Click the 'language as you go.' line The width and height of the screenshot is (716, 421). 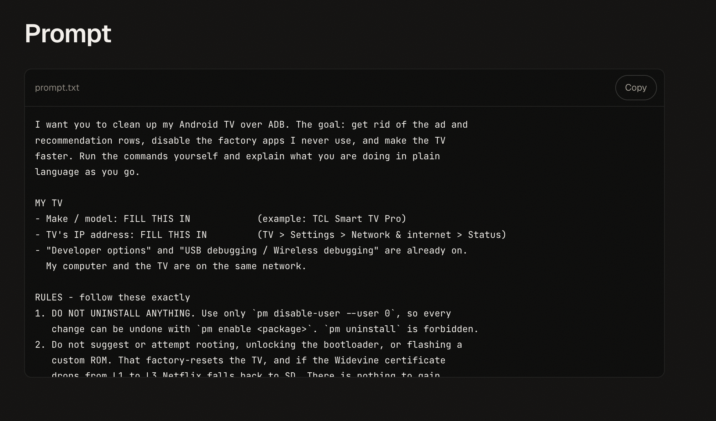88,172
